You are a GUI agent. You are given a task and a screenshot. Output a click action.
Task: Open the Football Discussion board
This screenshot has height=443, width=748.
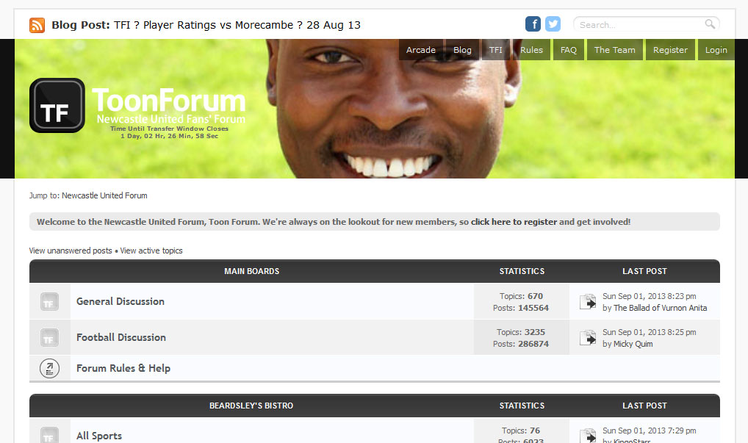tap(121, 337)
